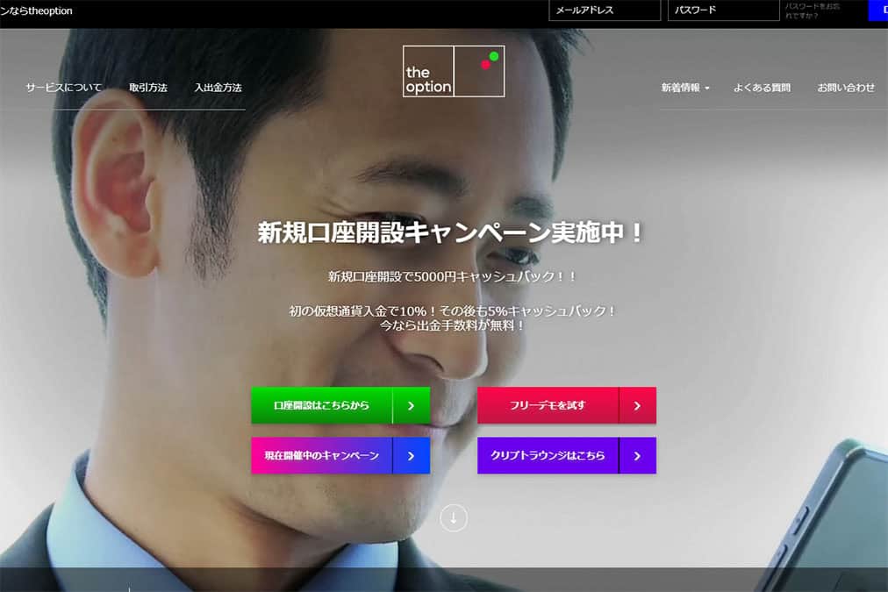Focus the メールアドレス input field
The height and width of the screenshot is (592, 888).
point(605,11)
